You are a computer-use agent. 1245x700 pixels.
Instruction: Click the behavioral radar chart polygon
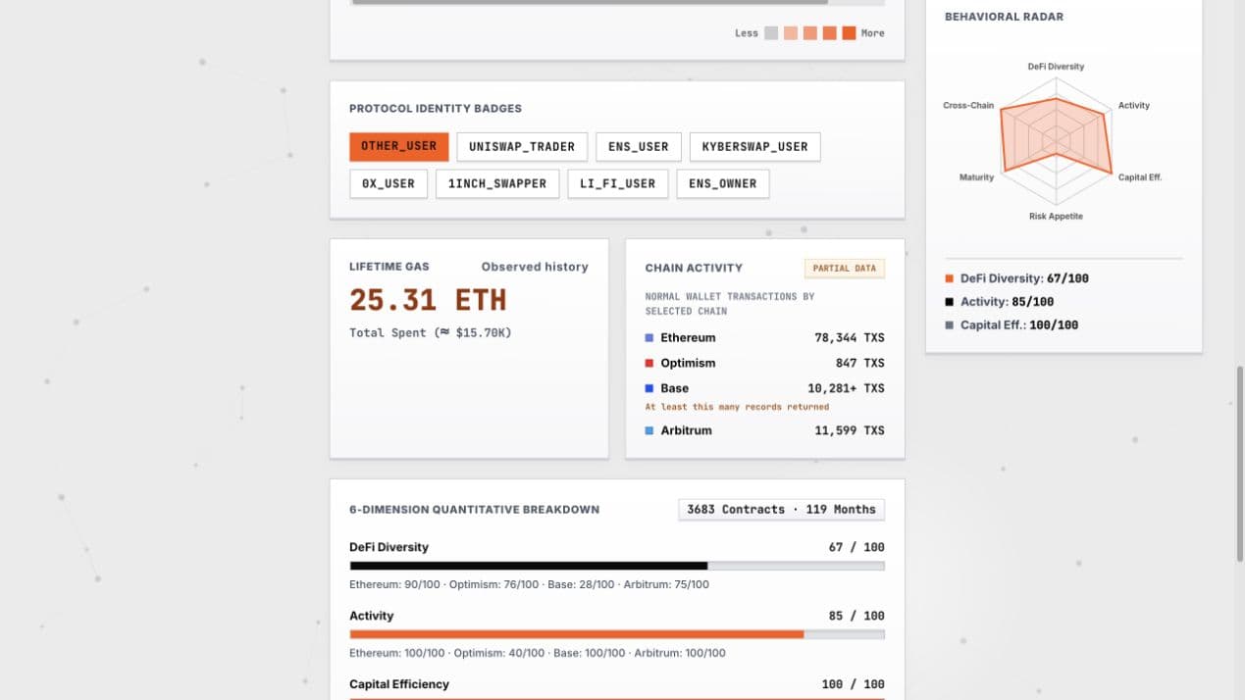pyautogui.click(x=1059, y=137)
